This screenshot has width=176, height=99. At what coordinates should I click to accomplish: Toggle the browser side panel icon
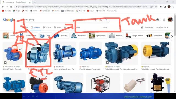(165, 7)
